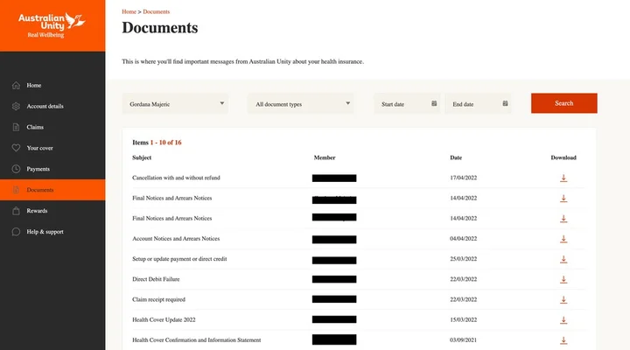Click the Subject column header
Viewport: 630px width, 350px height.
coord(142,157)
